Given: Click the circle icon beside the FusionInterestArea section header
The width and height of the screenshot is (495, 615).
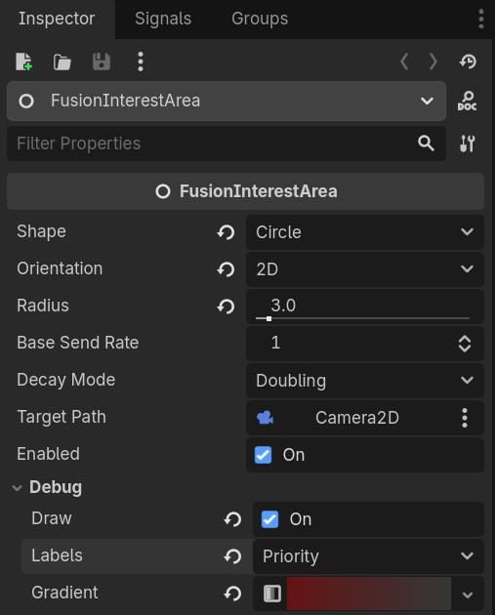Looking at the screenshot, I should coord(163,191).
